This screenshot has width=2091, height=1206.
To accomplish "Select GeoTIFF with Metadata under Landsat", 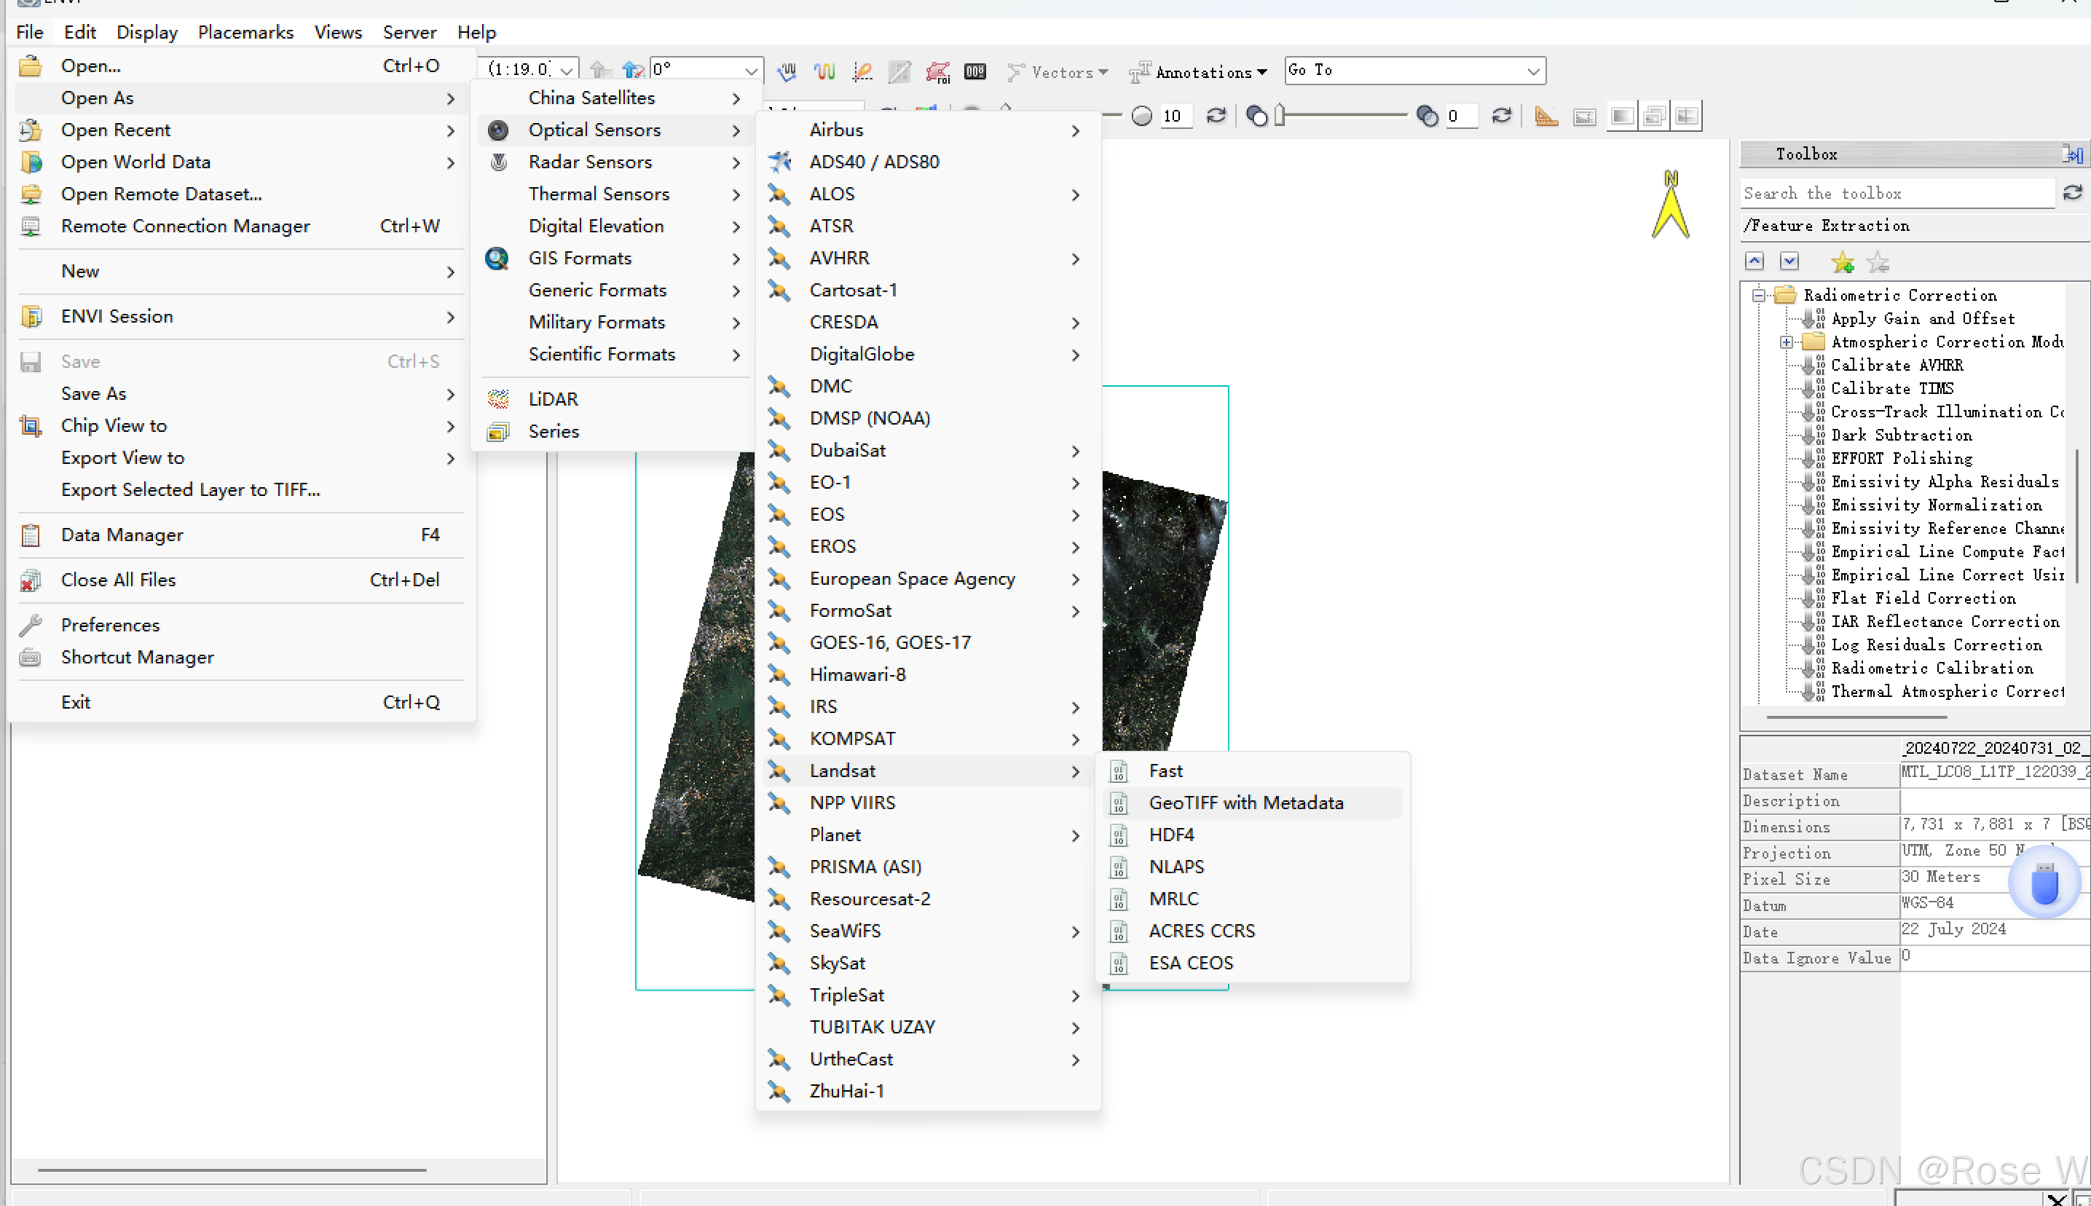I will [1245, 803].
